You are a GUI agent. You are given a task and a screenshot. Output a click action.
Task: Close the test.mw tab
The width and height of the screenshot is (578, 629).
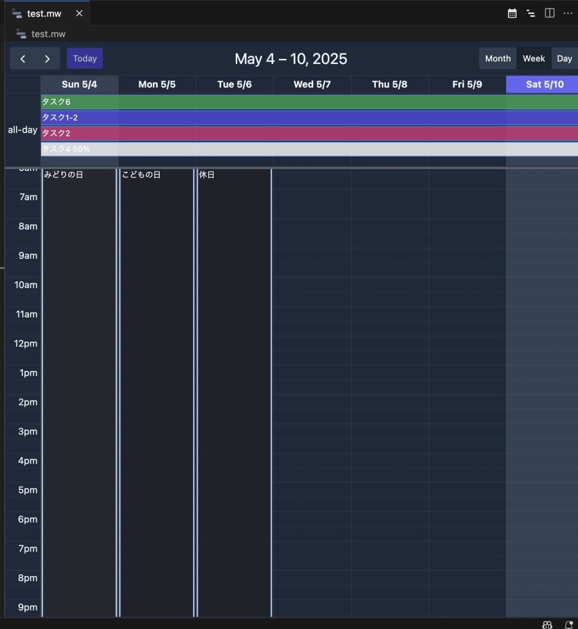click(x=79, y=14)
